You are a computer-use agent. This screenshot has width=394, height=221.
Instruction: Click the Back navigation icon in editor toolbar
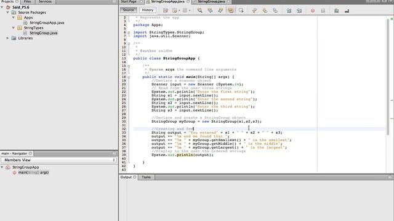click(x=175, y=10)
